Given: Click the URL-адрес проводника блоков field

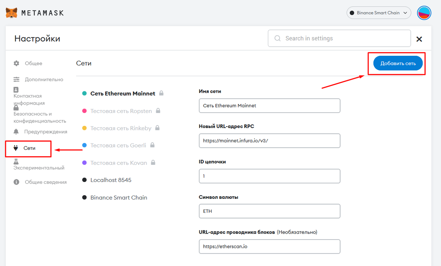Looking at the screenshot, I should coord(269,246).
